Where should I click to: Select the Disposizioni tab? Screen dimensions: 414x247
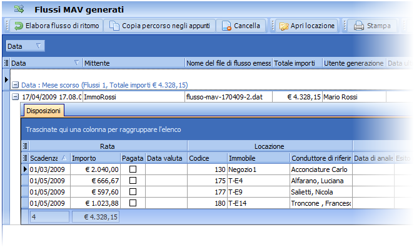(x=44, y=111)
